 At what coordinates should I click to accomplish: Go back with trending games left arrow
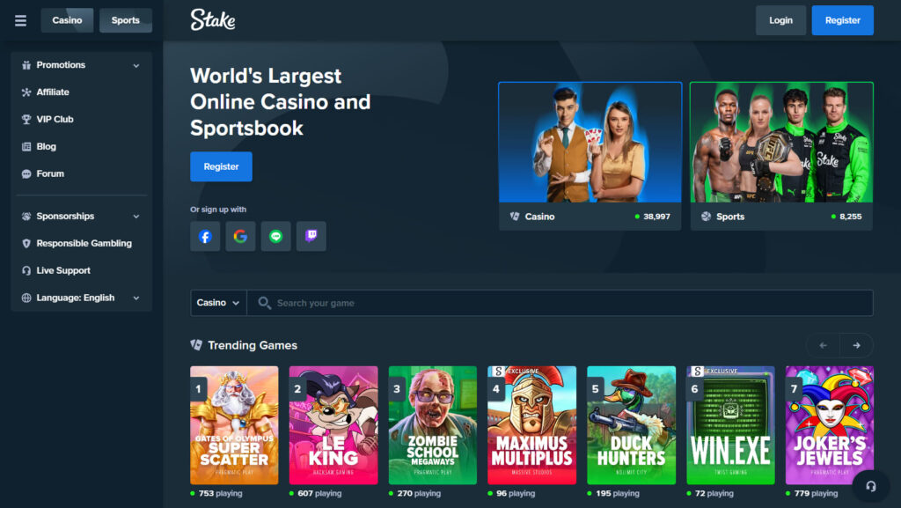[823, 345]
